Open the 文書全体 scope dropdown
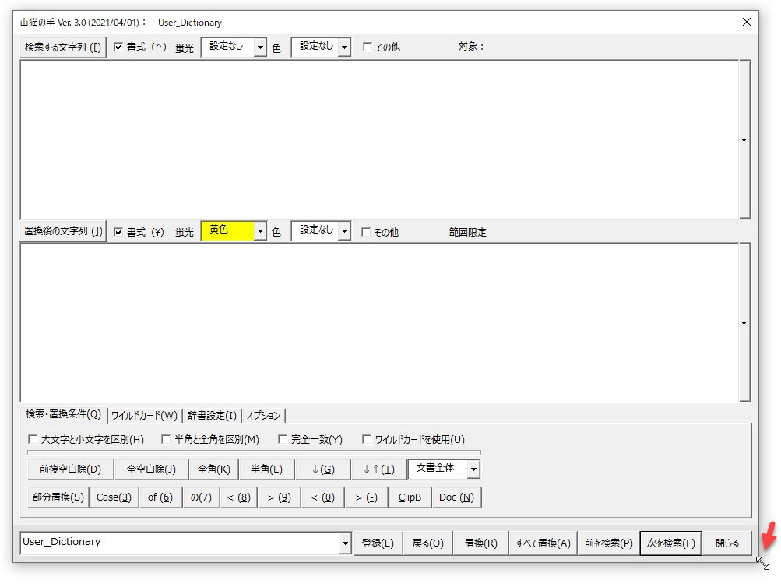The image size is (781, 587). click(x=473, y=469)
